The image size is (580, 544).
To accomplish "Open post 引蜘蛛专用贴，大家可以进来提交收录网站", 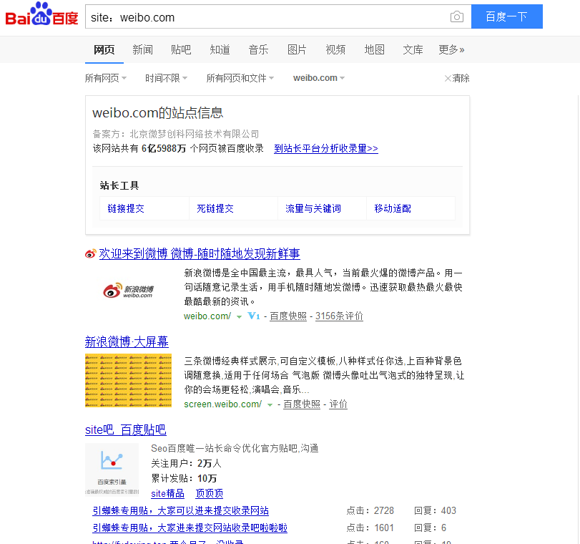I will [180, 510].
